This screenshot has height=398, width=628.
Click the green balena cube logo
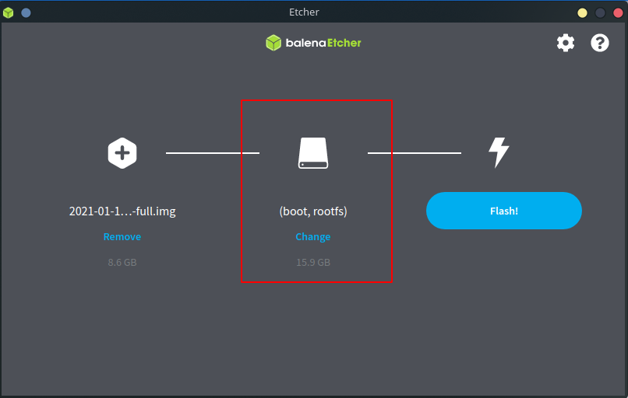[273, 43]
